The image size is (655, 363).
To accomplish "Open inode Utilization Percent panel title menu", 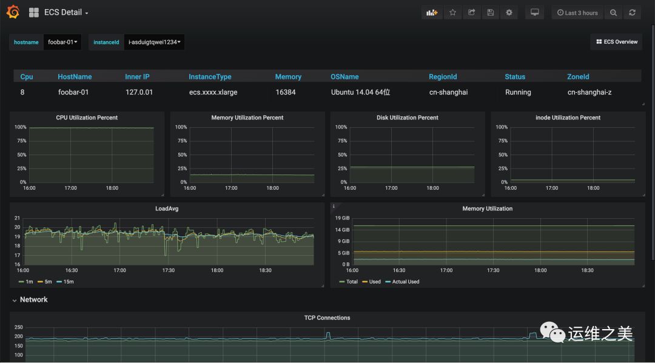I will [568, 118].
